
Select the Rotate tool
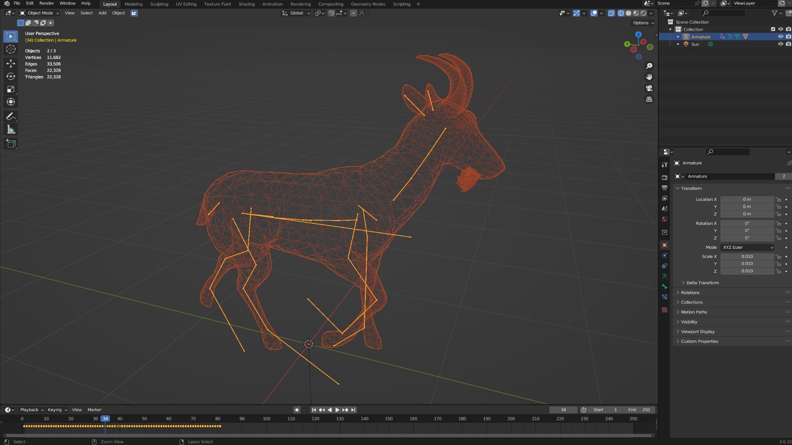pos(11,76)
